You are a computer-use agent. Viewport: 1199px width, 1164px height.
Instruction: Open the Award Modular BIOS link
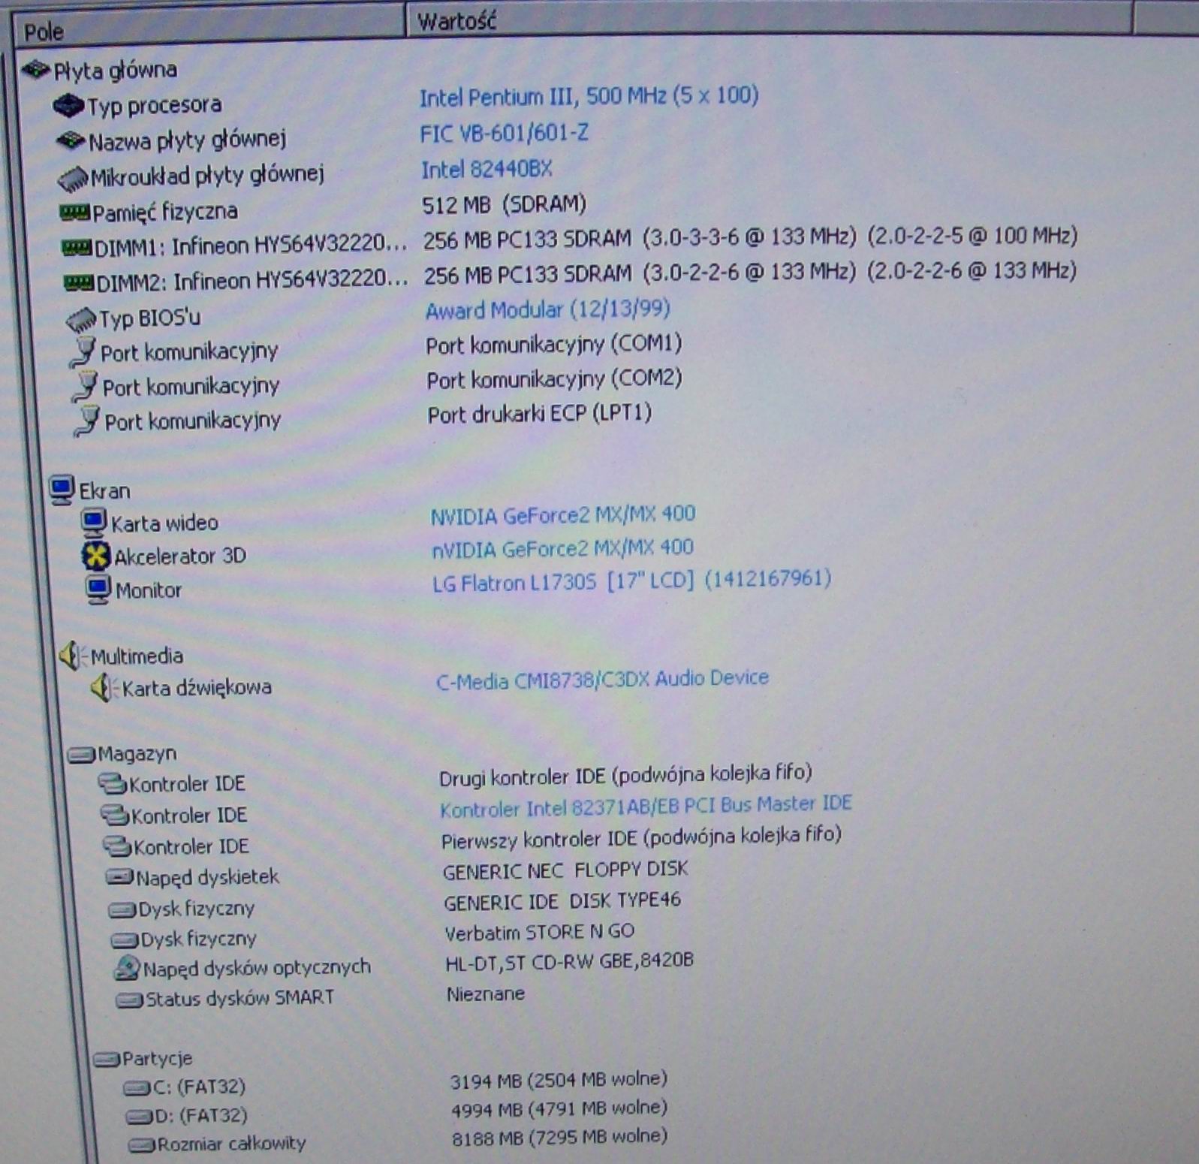pyautogui.click(x=548, y=309)
